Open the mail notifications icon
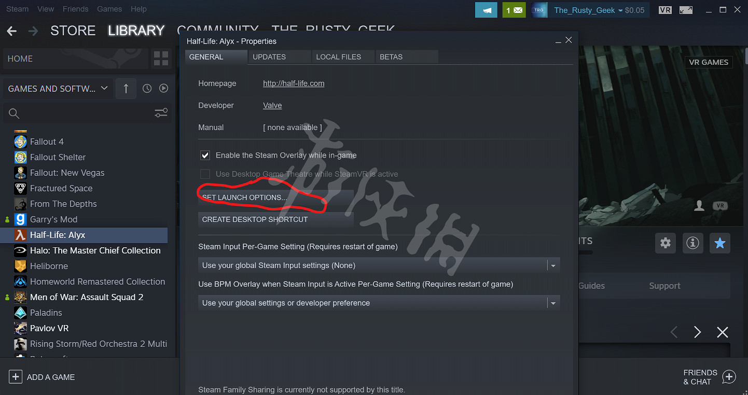 pos(514,10)
